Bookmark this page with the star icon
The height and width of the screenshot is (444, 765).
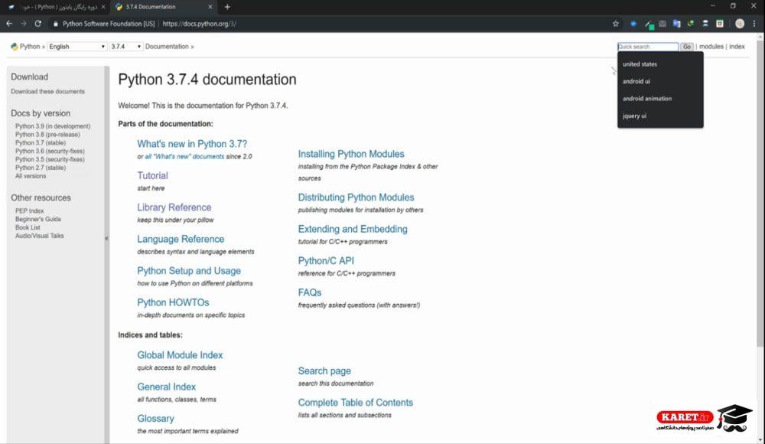(x=616, y=24)
